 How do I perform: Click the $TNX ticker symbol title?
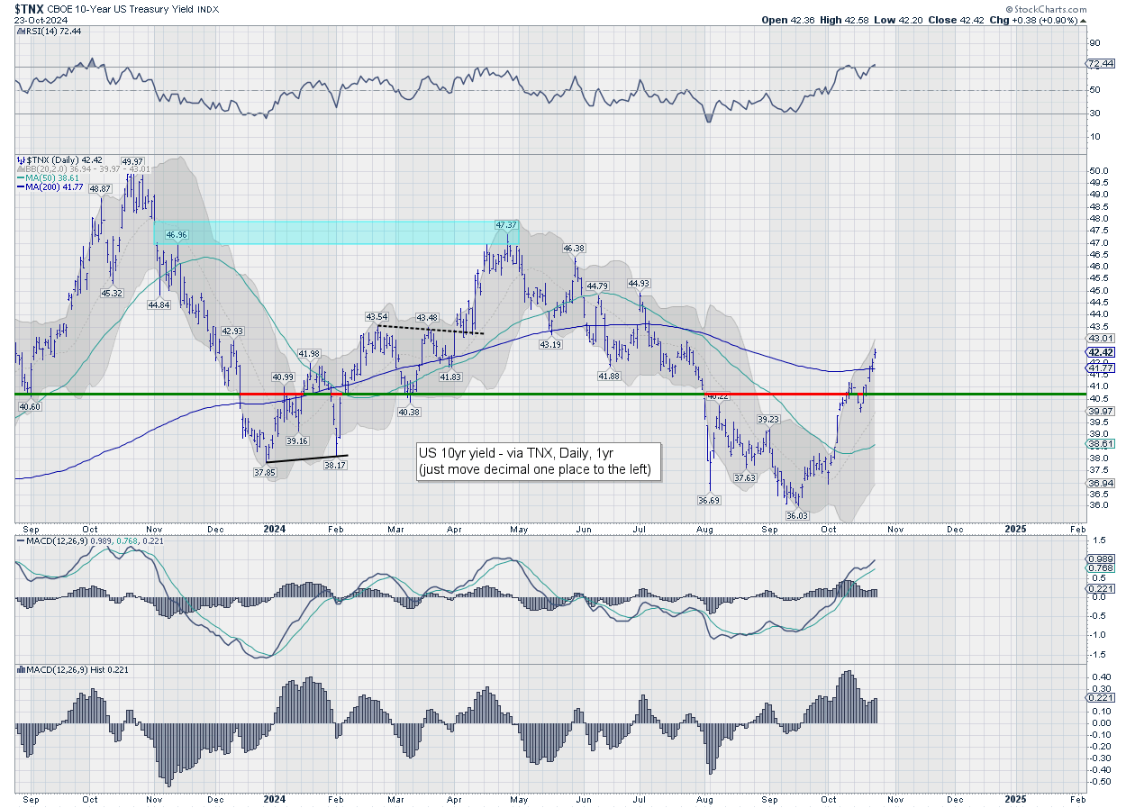tap(29, 8)
